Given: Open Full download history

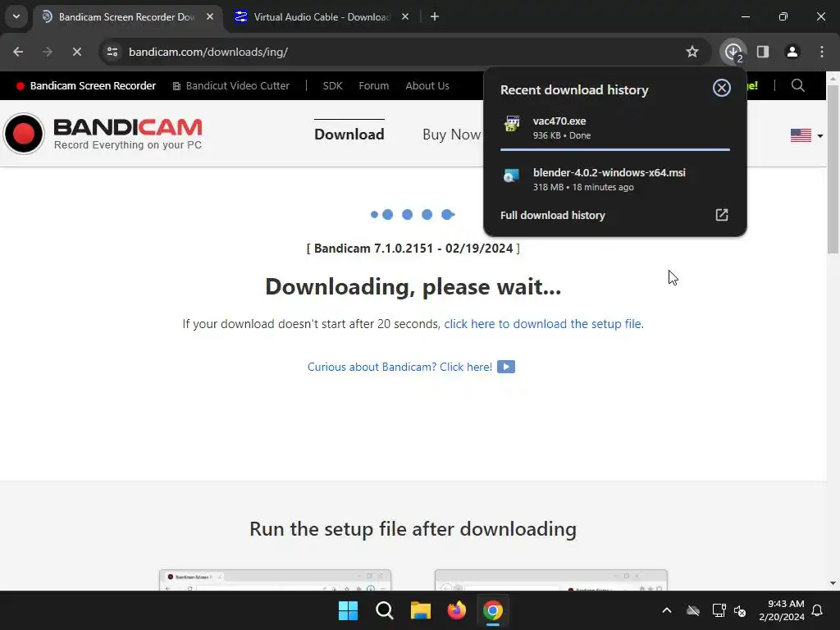Looking at the screenshot, I should pyautogui.click(x=552, y=216).
